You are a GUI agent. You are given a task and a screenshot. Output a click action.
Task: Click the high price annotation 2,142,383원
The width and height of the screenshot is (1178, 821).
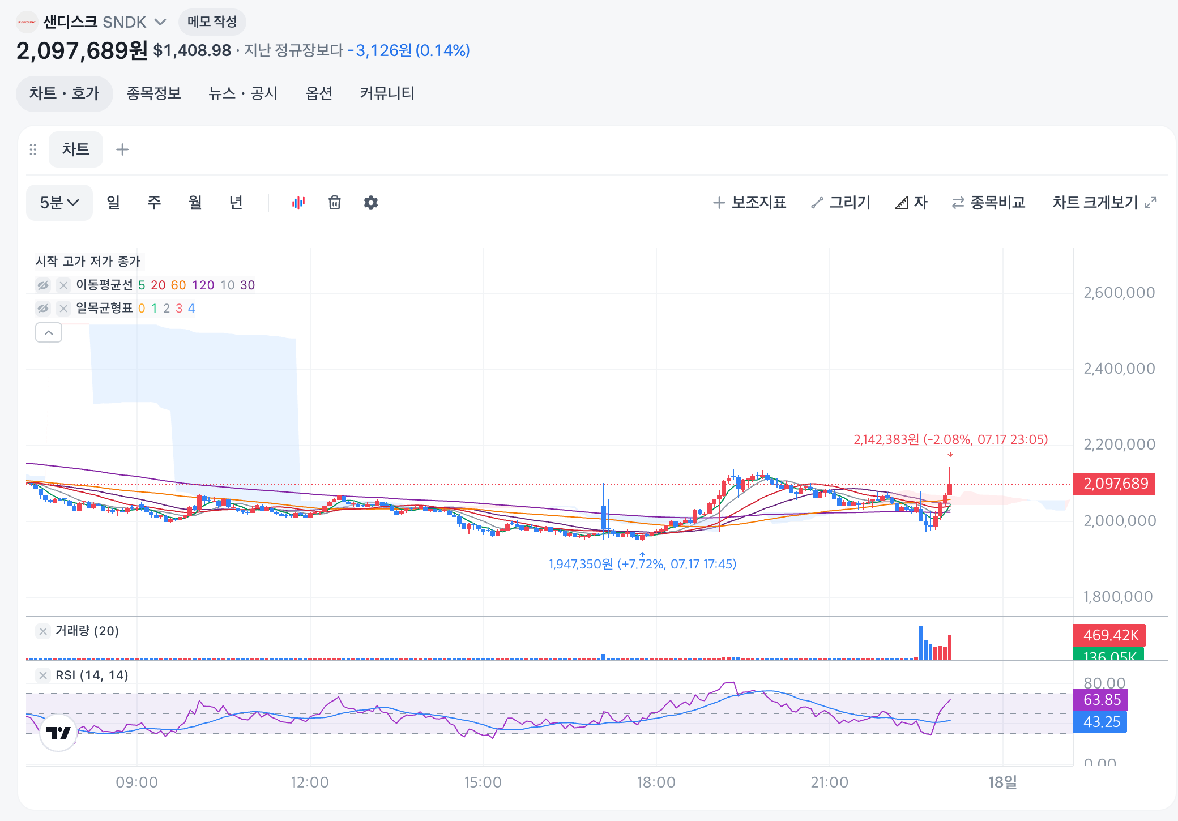click(951, 439)
